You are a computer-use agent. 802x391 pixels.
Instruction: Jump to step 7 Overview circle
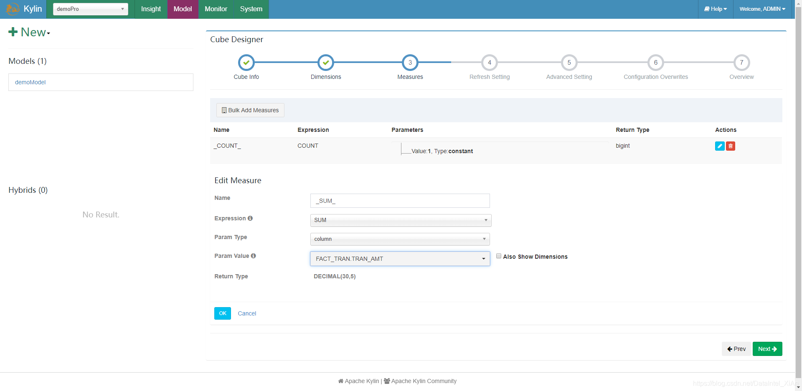[x=742, y=63]
